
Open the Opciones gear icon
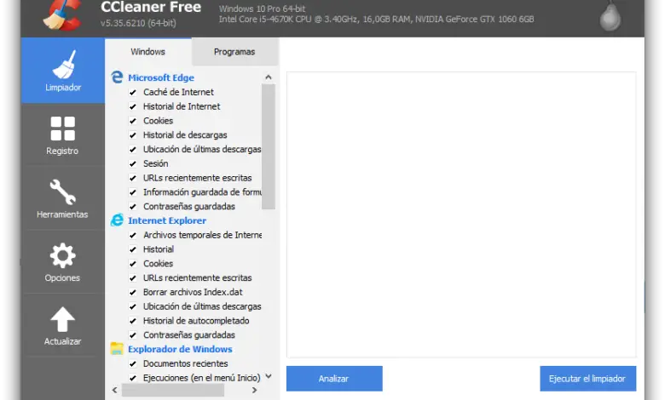(x=63, y=255)
